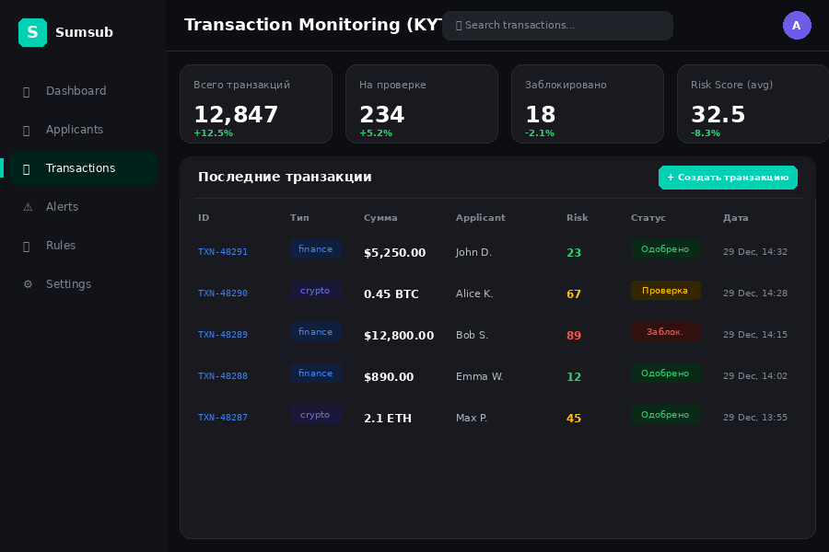Go to the Applicants section

pyautogui.click(x=75, y=130)
